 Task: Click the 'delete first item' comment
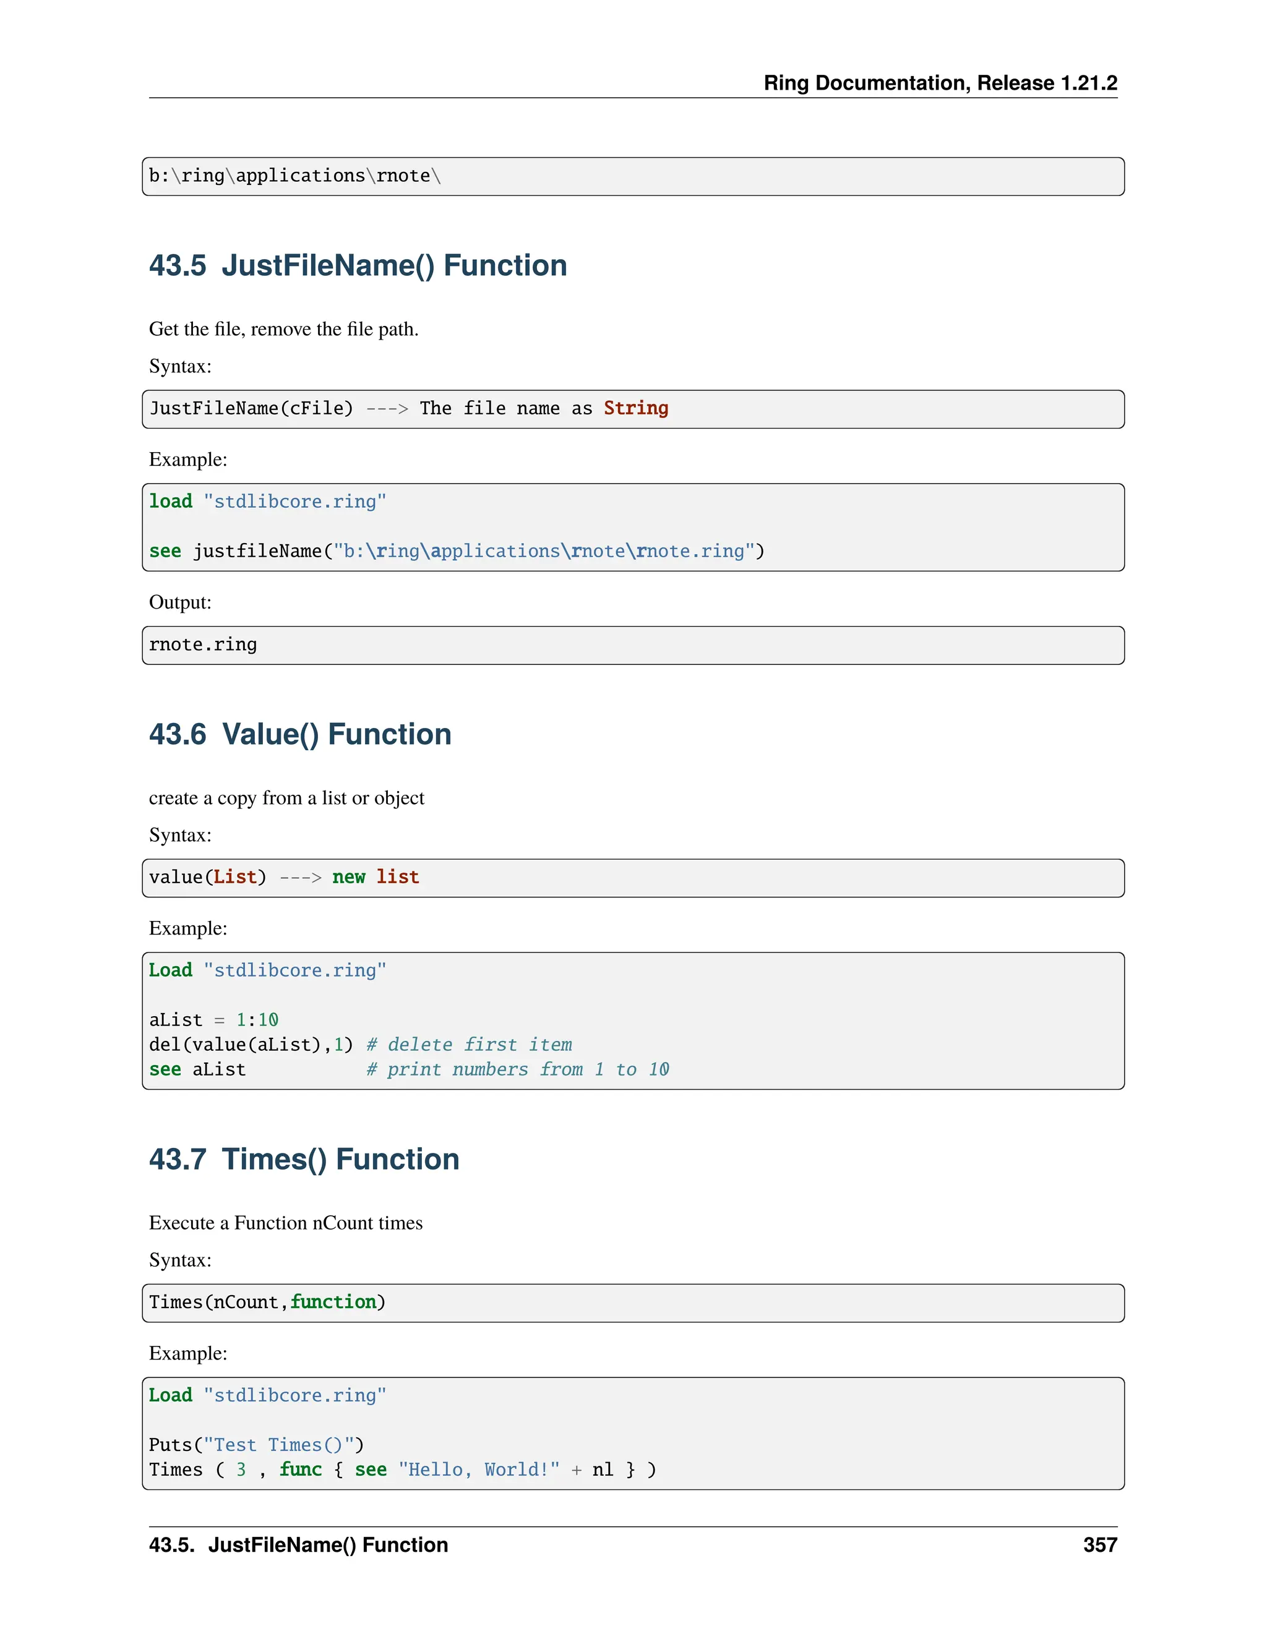[468, 1045]
